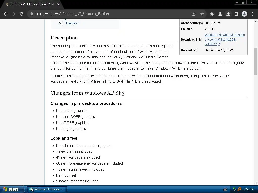Click the 60 new 'DreamScene' wallpapers item

89,163
